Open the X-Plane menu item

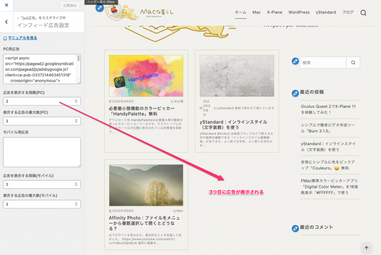click(275, 12)
